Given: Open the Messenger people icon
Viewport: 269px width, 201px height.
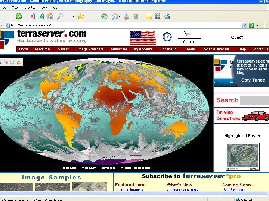Looking at the screenshot, I should point(167,16).
